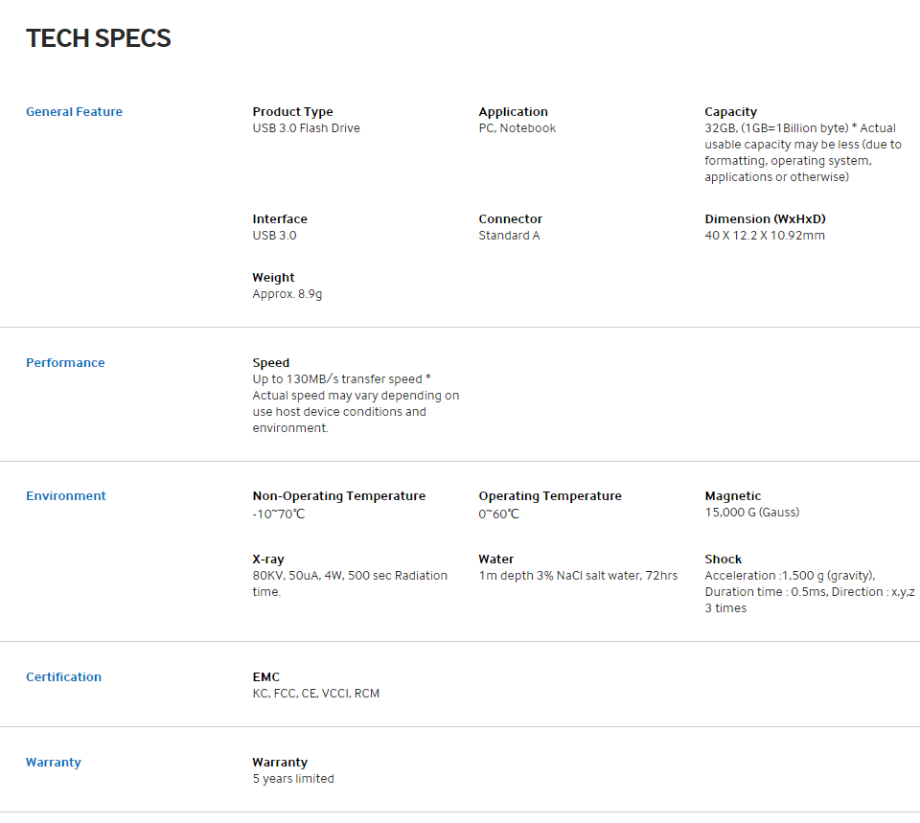Click the Performance section label
The width and height of the screenshot is (920, 823).
click(65, 363)
